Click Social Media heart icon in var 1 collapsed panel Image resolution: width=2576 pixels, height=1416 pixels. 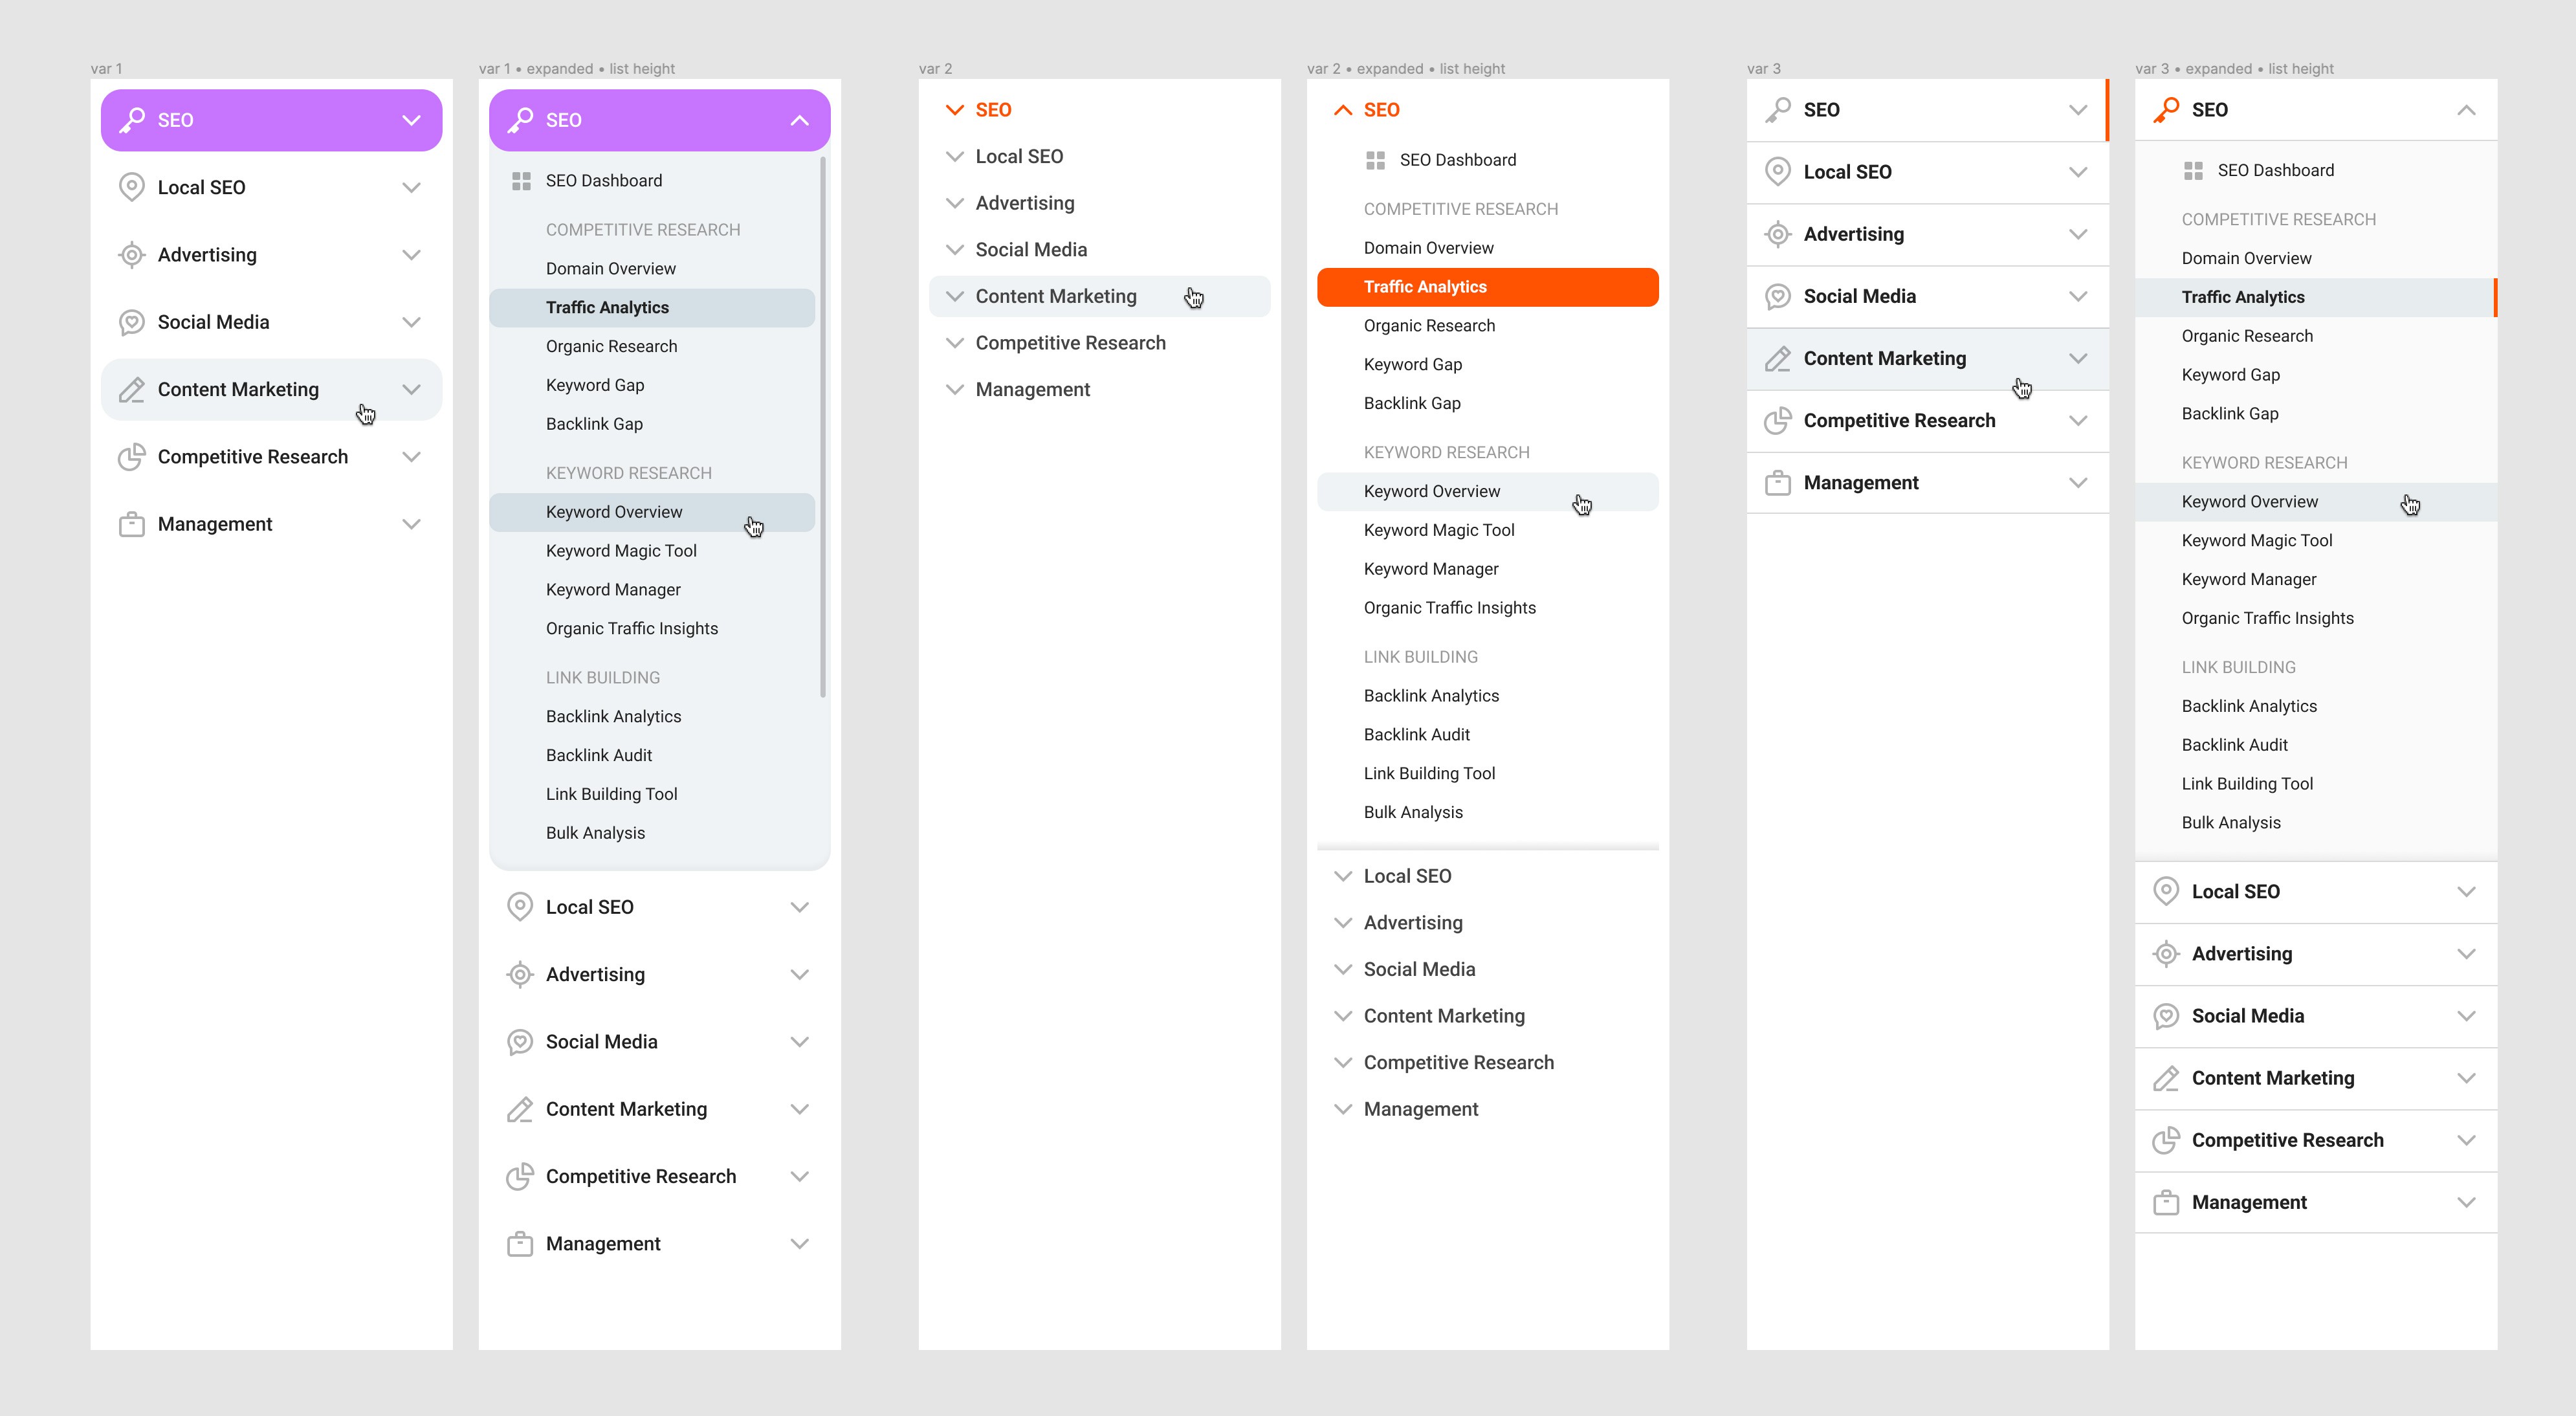coord(132,322)
